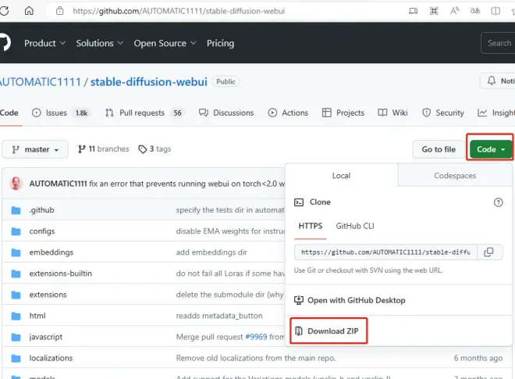Open the AUTOMATIC1111 commit author link
Screen dimensions: 515x379
[59, 184]
